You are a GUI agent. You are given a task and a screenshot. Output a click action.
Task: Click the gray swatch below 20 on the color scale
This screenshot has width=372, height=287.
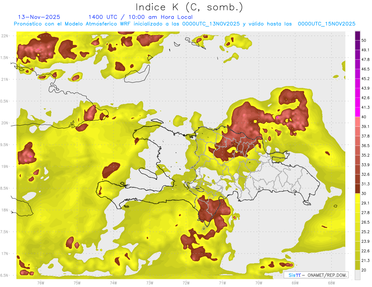click(x=357, y=275)
